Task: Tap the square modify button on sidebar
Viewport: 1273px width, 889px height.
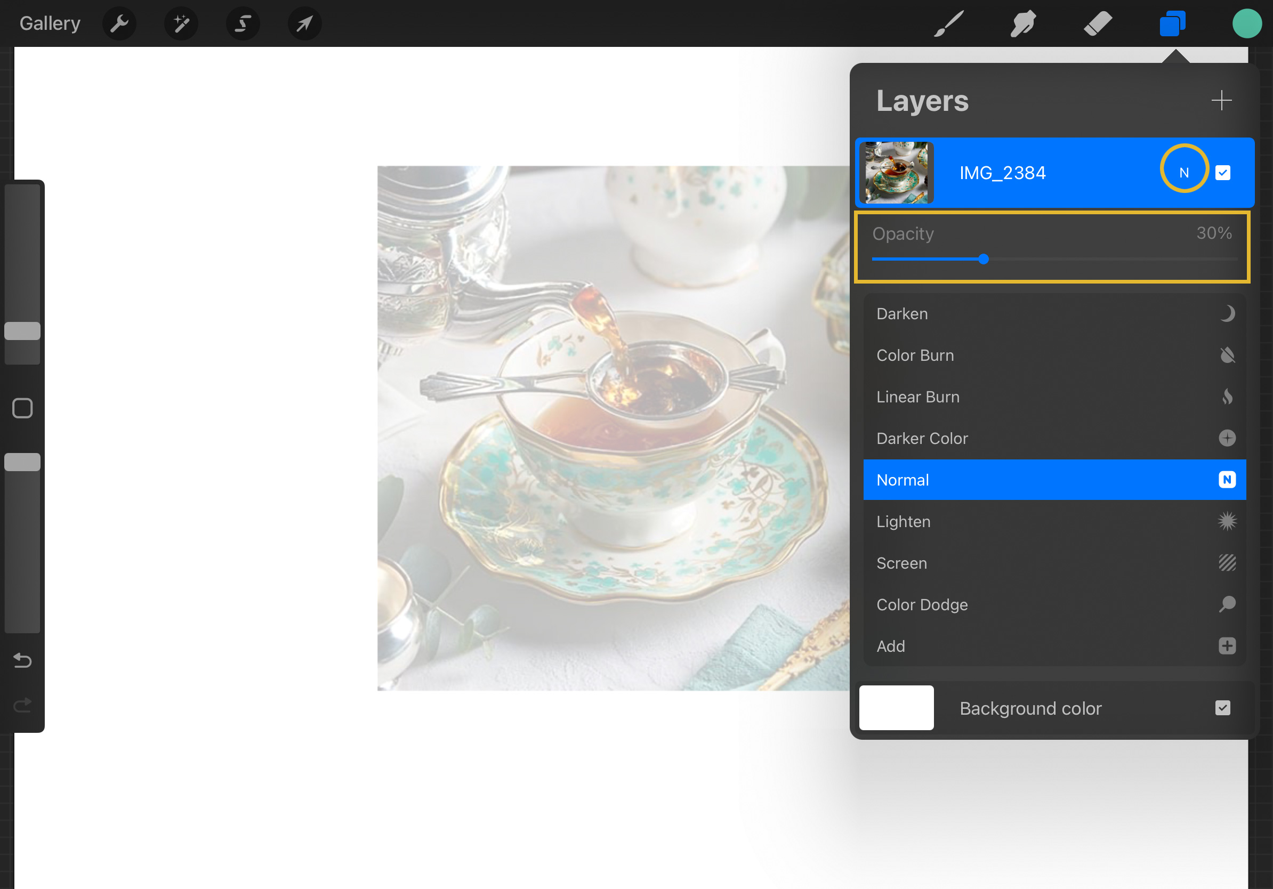Action: click(22, 408)
